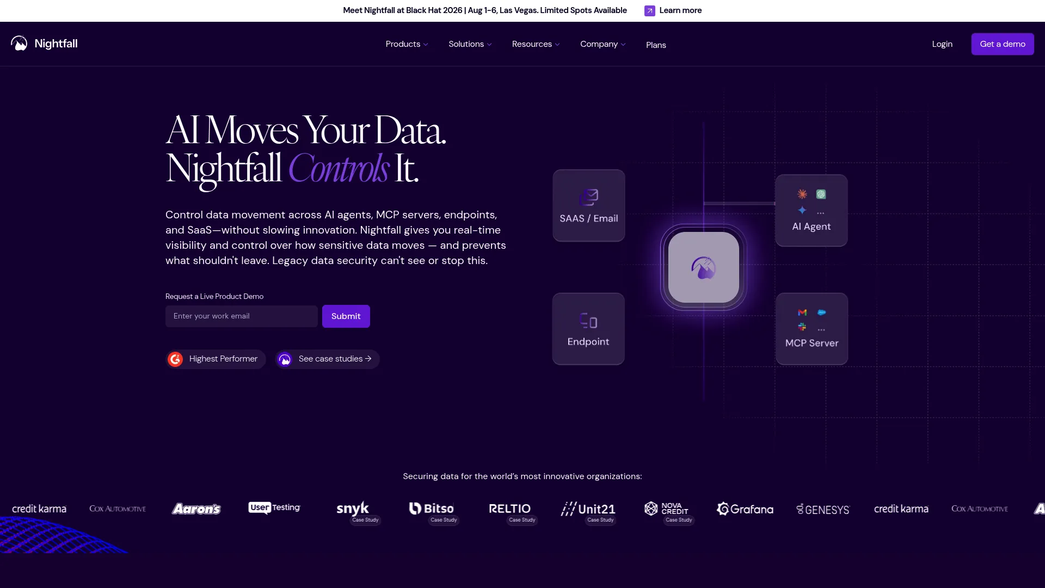This screenshot has width=1045, height=588.
Task: Click the "Request a Live Product Demo" label
Action: pyautogui.click(x=214, y=297)
